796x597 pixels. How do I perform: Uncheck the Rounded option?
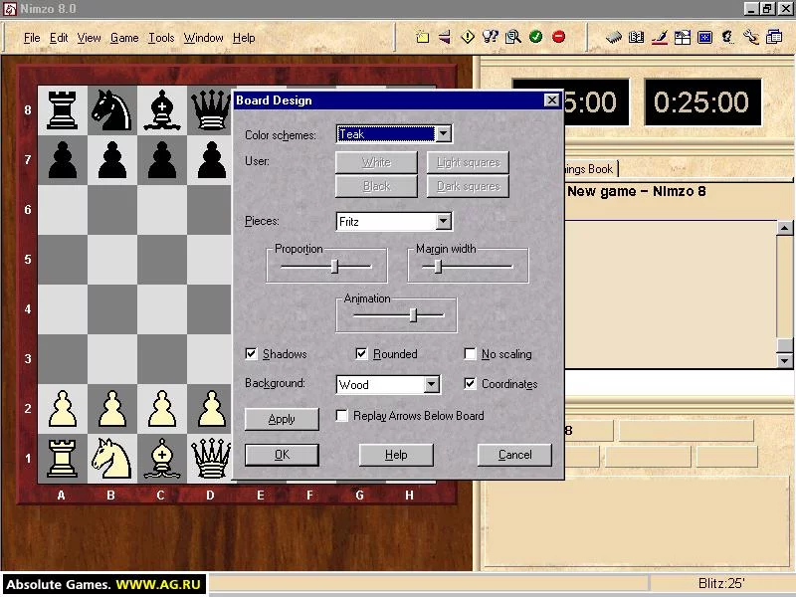(361, 354)
